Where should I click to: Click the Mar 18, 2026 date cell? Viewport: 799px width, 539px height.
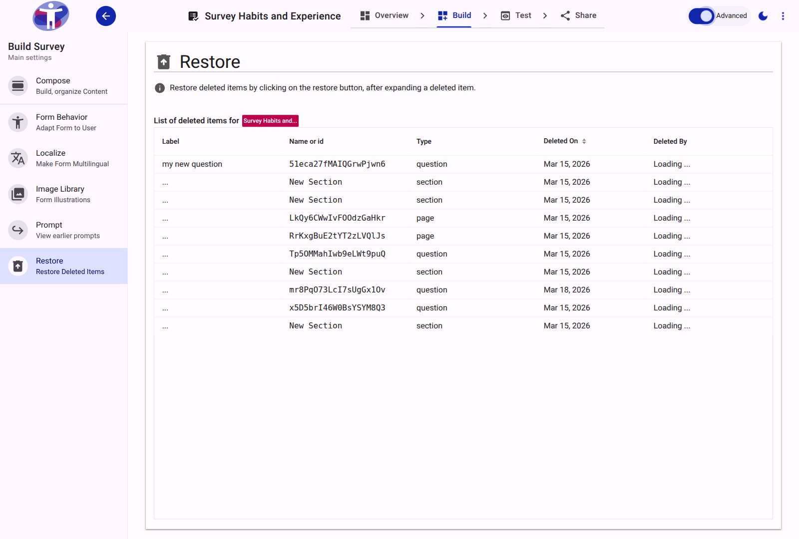pyautogui.click(x=567, y=290)
